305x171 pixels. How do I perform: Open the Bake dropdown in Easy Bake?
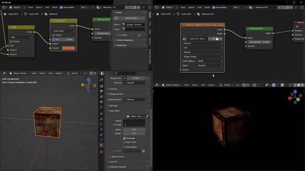135,116
